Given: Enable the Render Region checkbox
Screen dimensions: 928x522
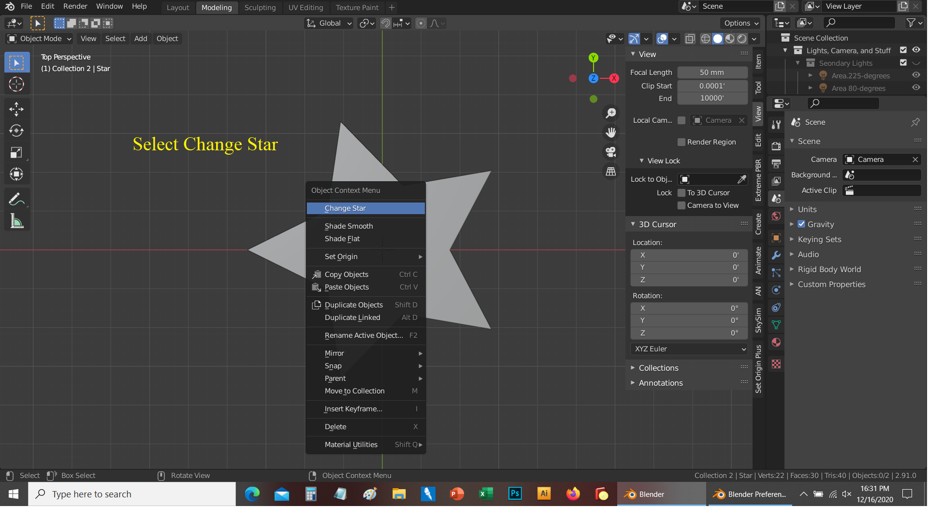Looking at the screenshot, I should [x=681, y=142].
